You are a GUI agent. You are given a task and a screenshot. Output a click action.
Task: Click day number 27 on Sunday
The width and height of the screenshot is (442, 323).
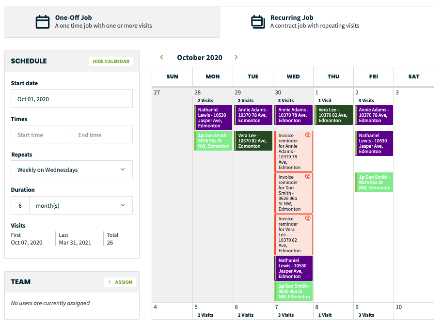[157, 92]
